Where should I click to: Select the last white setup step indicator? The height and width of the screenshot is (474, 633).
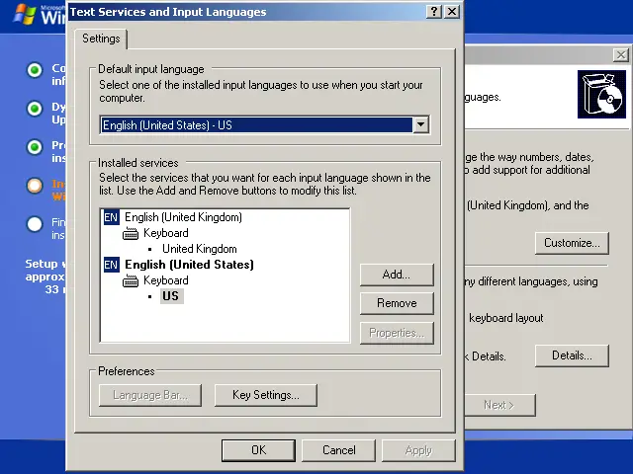point(35,224)
